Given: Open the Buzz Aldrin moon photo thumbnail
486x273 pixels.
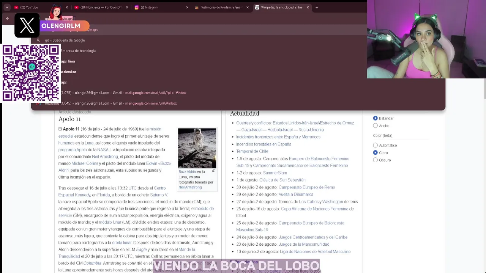Looking at the screenshot, I should click(197, 148).
